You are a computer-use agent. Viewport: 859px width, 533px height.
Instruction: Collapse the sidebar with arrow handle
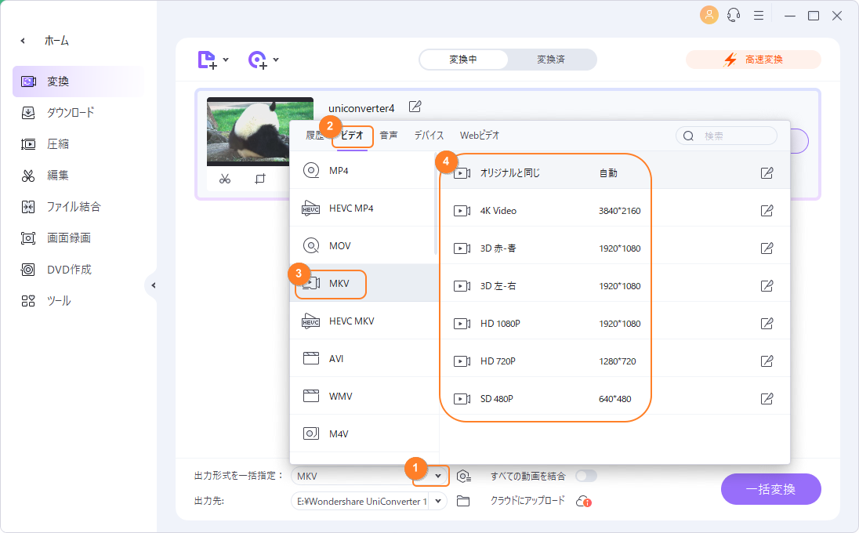click(x=152, y=285)
